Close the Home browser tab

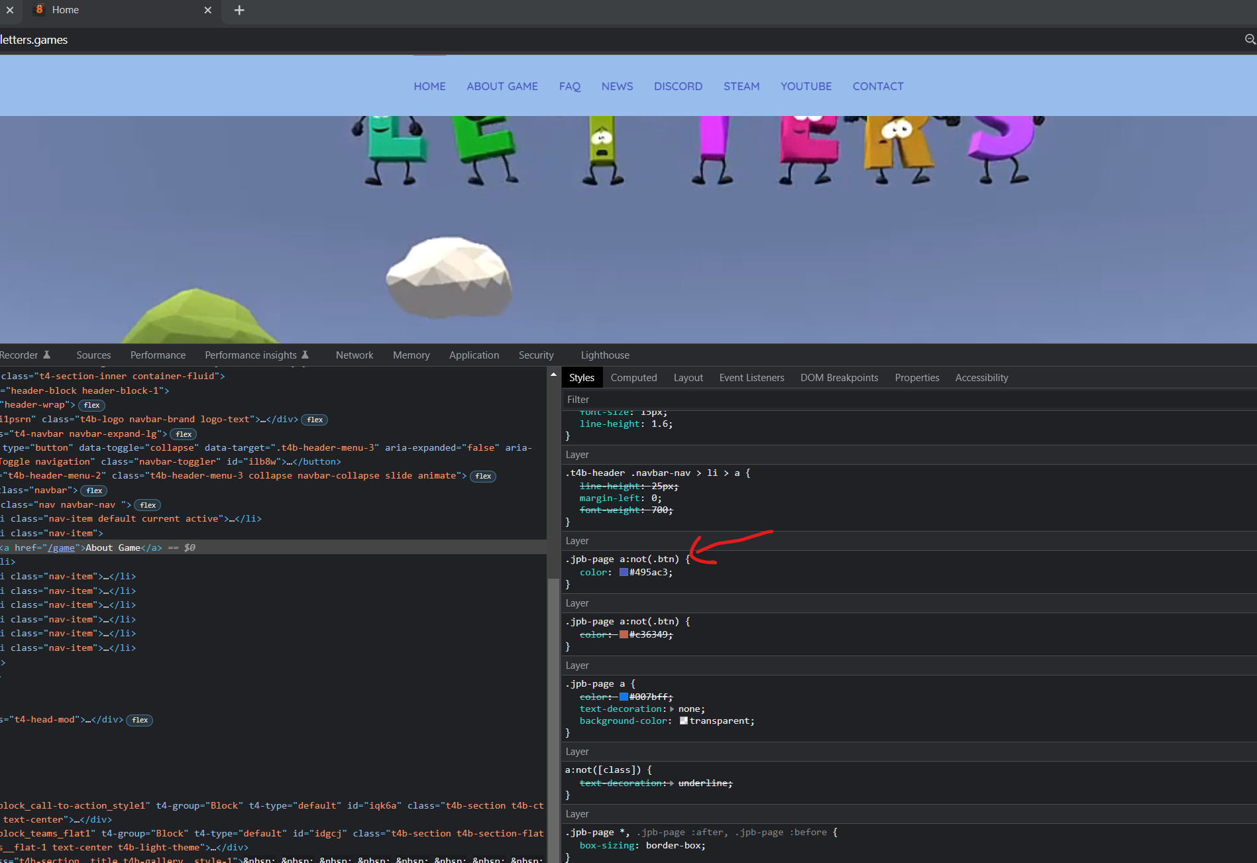(x=207, y=10)
